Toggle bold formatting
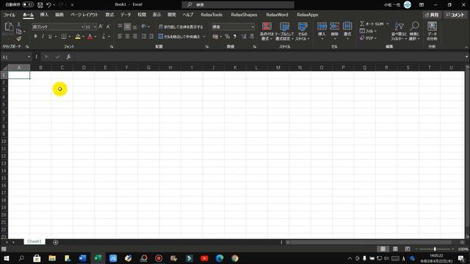 [36, 37]
